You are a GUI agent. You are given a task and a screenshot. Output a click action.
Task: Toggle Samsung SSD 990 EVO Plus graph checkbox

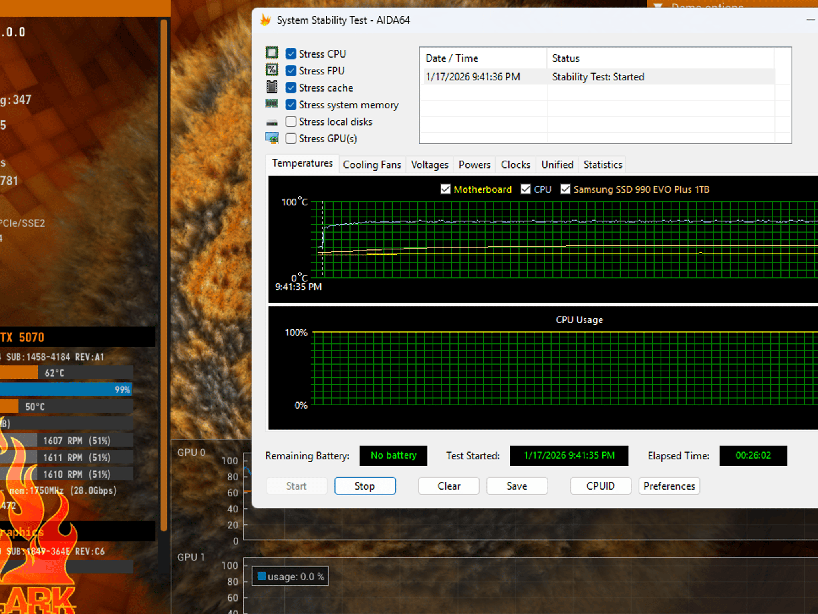565,189
